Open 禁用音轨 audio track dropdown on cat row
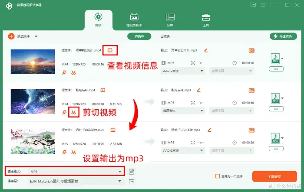This screenshot has width=304, height=192. [x=183, y=111]
